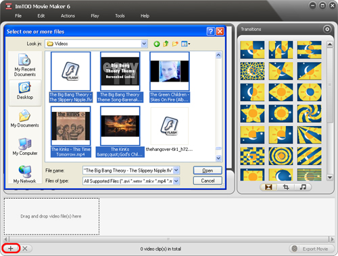
Task: Click the remove clip X button
Action: [x=25, y=249]
